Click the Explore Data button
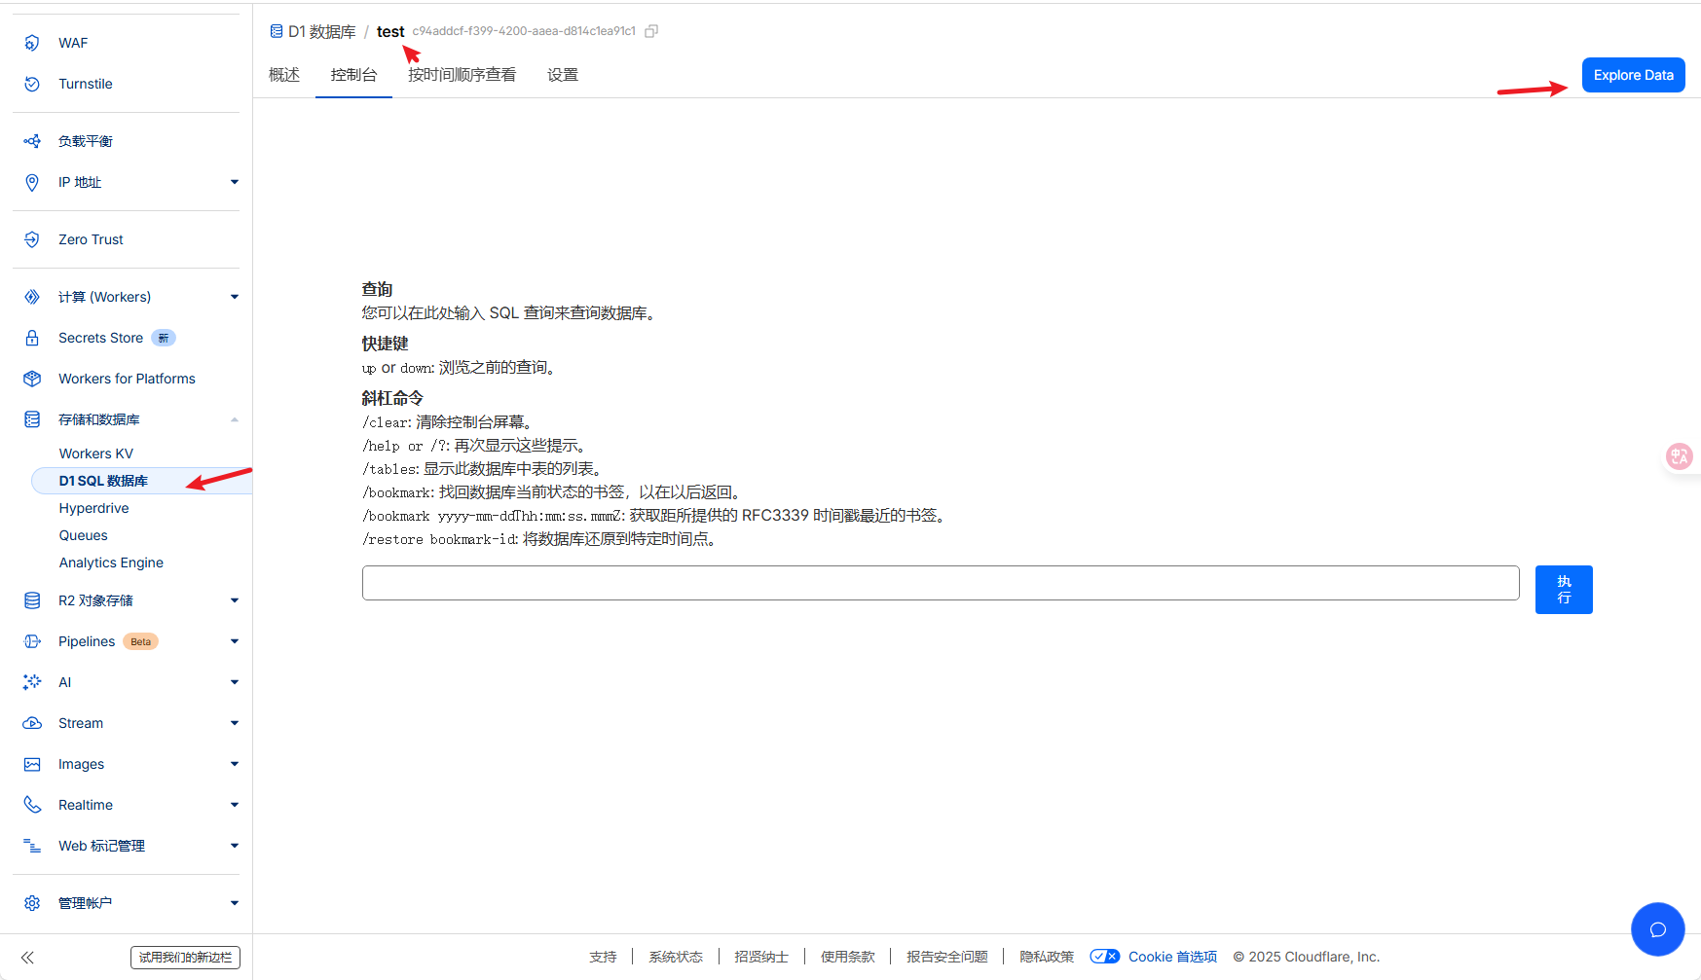Screen dimensions: 1701x980 point(1633,75)
